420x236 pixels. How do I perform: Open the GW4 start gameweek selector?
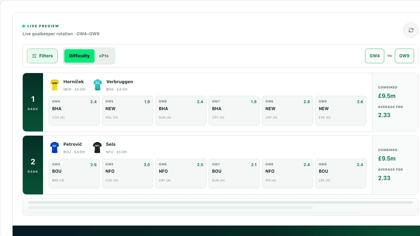[x=374, y=56]
